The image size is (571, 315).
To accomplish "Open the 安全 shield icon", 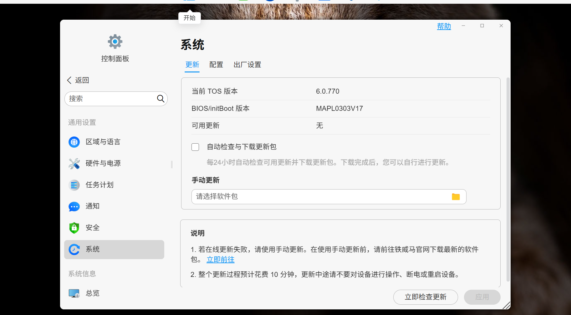I will 74,228.
